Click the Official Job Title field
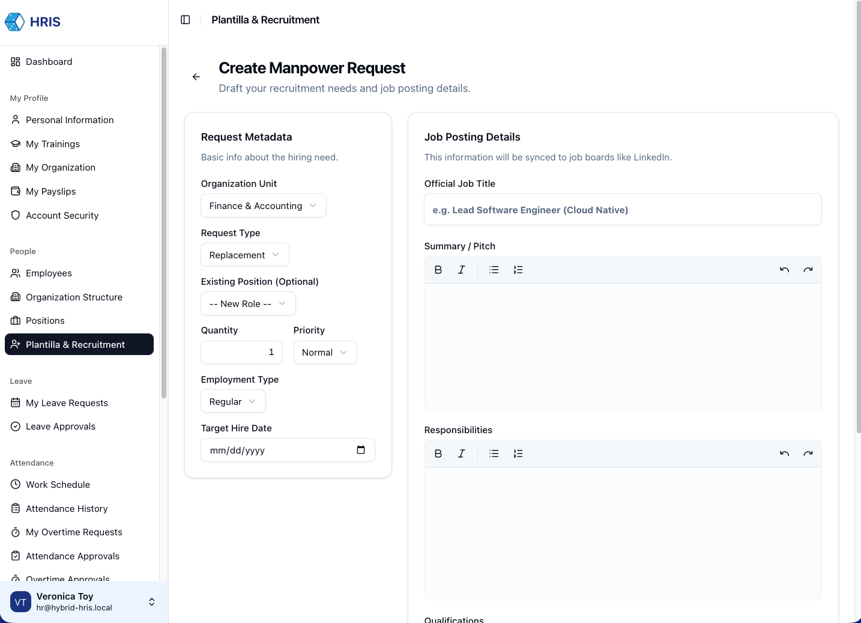This screenshot has height=623, width=861. pos(623,210)
